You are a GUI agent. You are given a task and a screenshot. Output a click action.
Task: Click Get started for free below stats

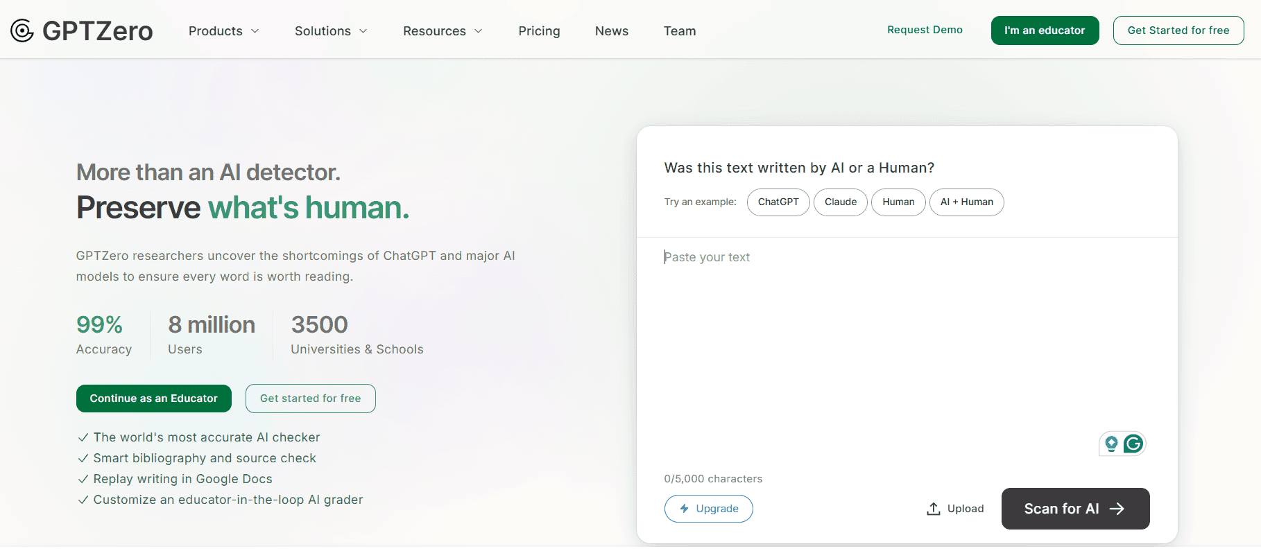pos(311,399)
